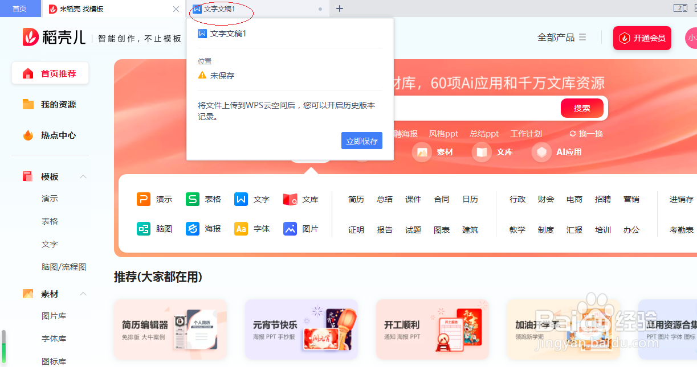Switch to the 首页 tab
The image size is (697, 367).
20,9
